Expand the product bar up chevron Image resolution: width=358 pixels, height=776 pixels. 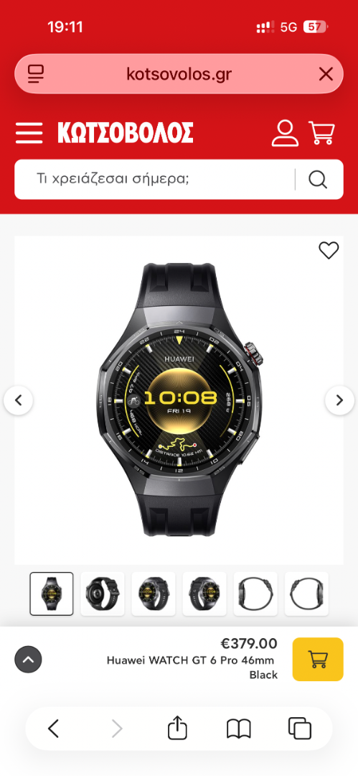pyautogui.click(x=28, y=659)
